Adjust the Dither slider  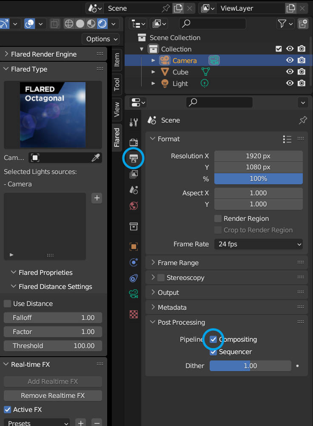[250, 366]
